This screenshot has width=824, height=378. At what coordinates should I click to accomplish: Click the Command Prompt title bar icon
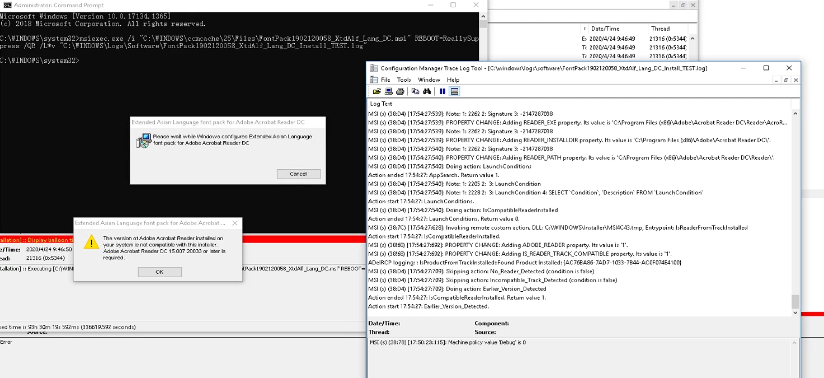coord(7,5)
